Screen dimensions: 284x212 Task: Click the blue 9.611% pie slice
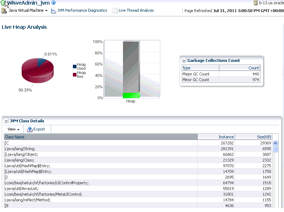(41, 62)
